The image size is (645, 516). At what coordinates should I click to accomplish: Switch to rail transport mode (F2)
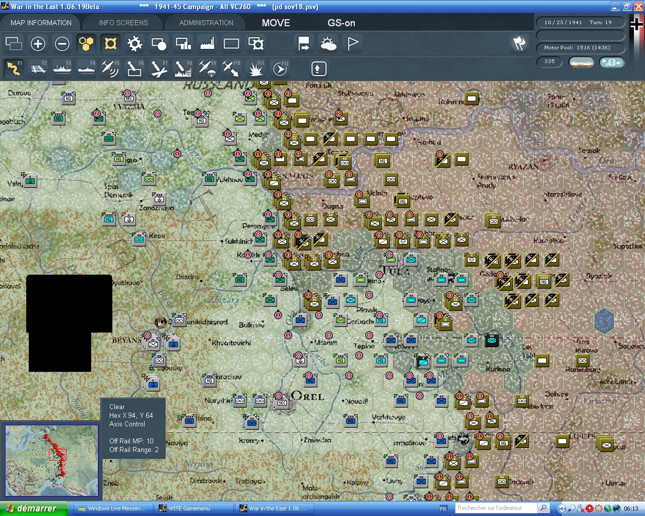(38, 69)
